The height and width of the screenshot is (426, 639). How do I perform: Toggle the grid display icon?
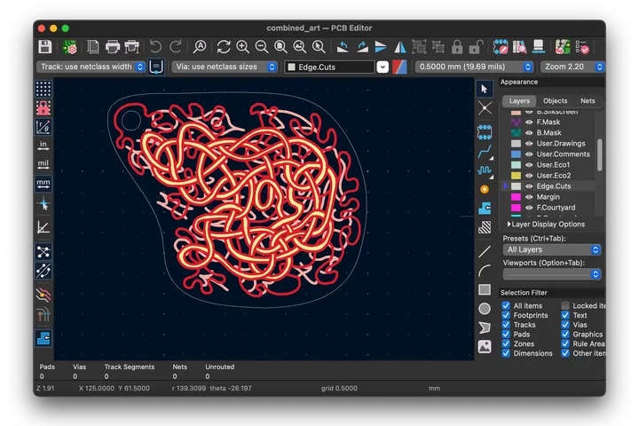pos(43,89)
